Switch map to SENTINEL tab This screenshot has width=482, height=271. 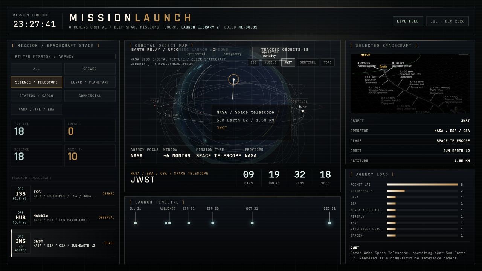(x=308, y=62)
